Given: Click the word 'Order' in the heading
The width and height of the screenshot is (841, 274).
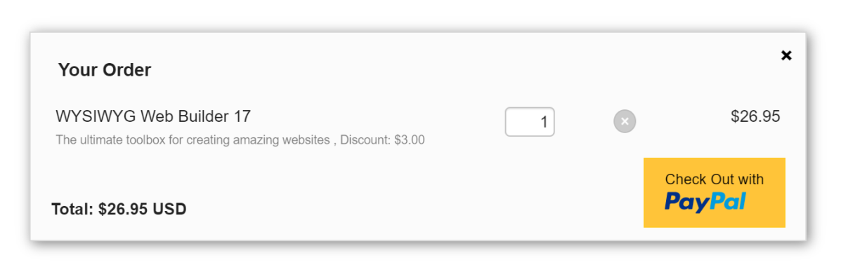Looking at the screenshot, I should 126,69.
